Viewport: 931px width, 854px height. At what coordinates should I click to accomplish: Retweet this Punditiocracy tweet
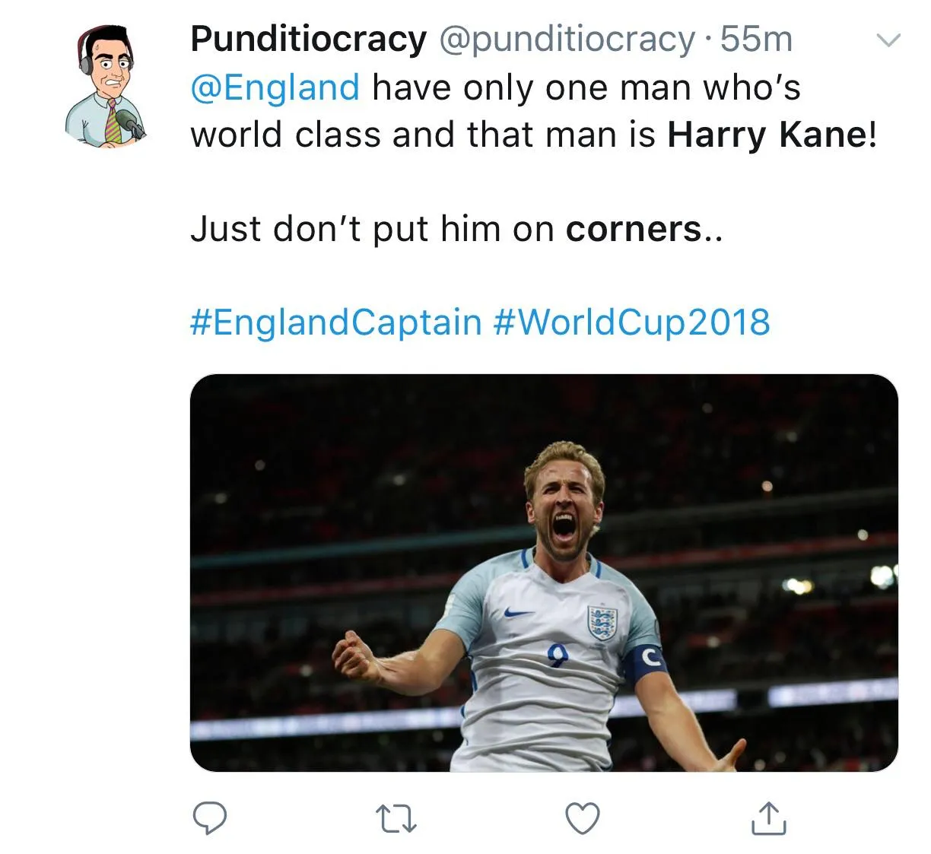pyautogui.click(x=396, y=819)
